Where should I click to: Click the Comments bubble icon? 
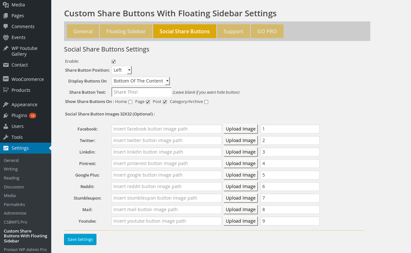click(x=6, y=27)
